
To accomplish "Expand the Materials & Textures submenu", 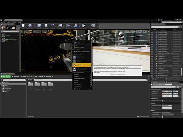I will tap(82, 78).
